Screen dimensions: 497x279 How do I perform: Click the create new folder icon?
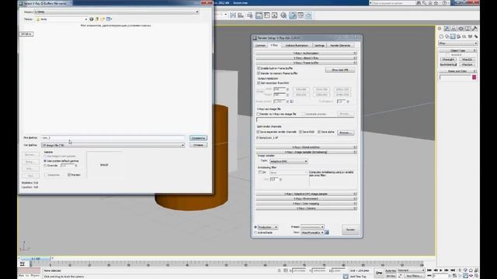103,19
